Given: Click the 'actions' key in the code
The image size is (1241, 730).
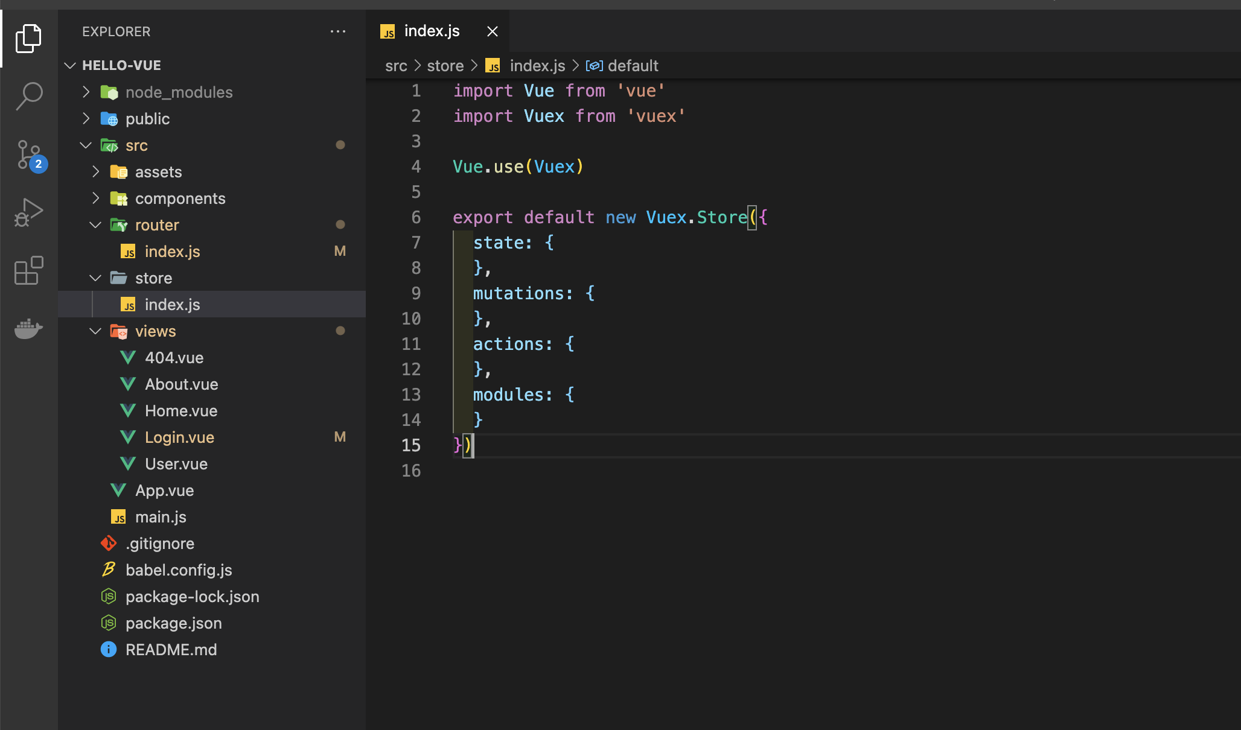Looking at the screenshot, I should [x=508, y=344].
